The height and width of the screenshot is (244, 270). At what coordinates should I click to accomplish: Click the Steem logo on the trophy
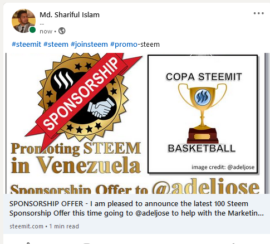[203, 97]
